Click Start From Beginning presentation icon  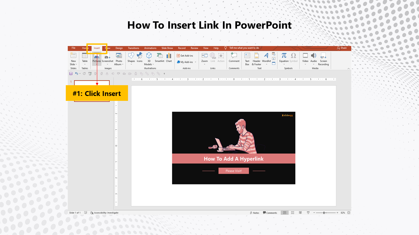pyautogui.click(x=90, y=74)
